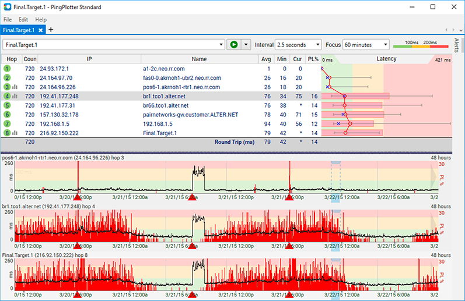The height and width of the screenshot is (301, 465).
Task: Open the Alerts side panel
Action: pos(456,45)
